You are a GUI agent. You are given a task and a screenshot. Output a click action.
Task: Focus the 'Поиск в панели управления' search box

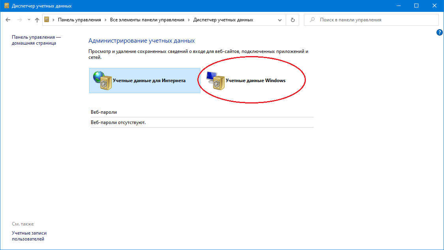371,20
